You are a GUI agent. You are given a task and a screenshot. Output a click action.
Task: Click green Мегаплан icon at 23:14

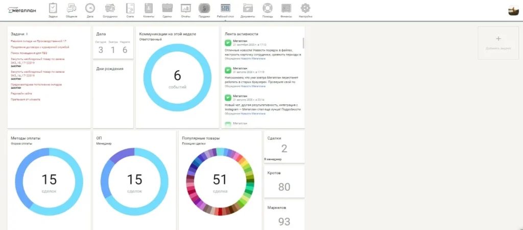click(228, 98)
